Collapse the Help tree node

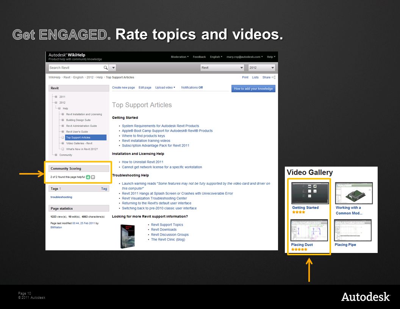click(x=59, y=108)
